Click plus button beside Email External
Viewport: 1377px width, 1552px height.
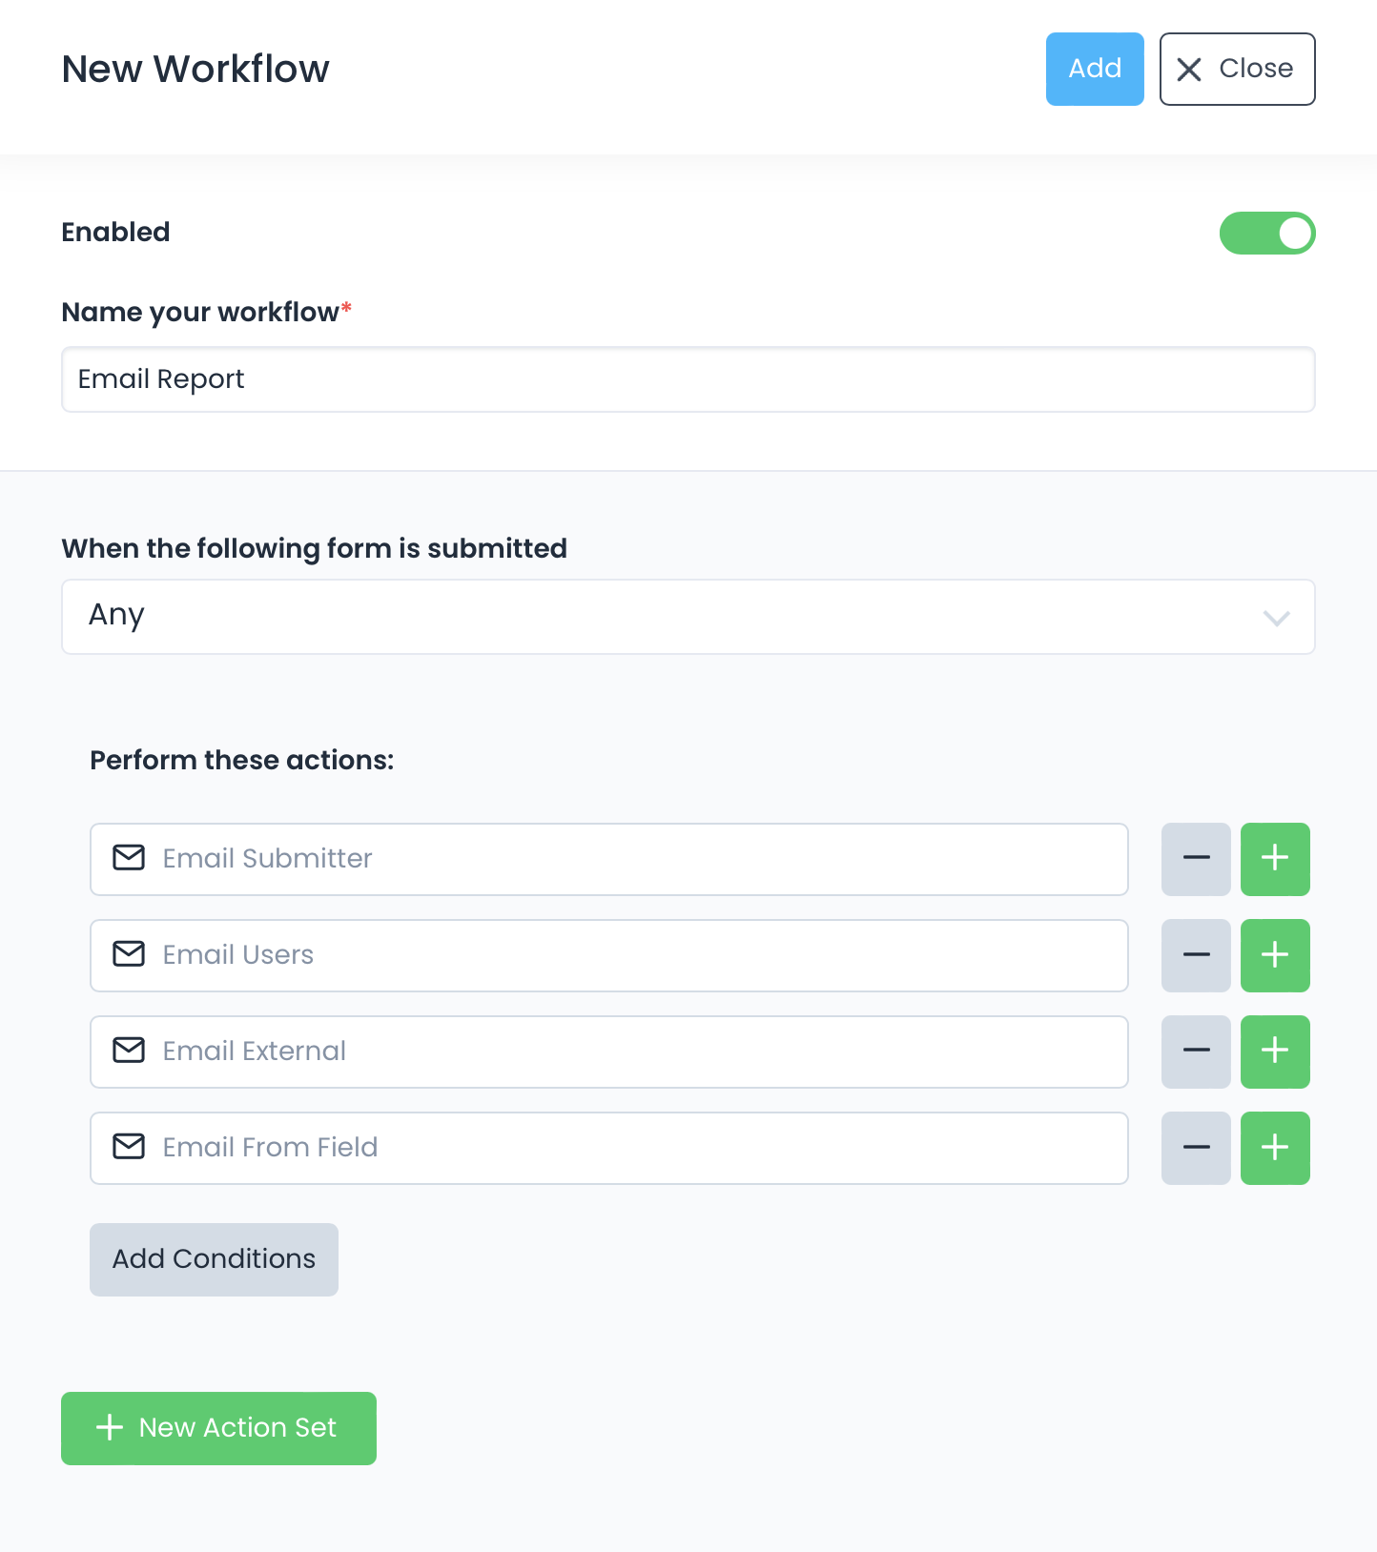1275,1052
